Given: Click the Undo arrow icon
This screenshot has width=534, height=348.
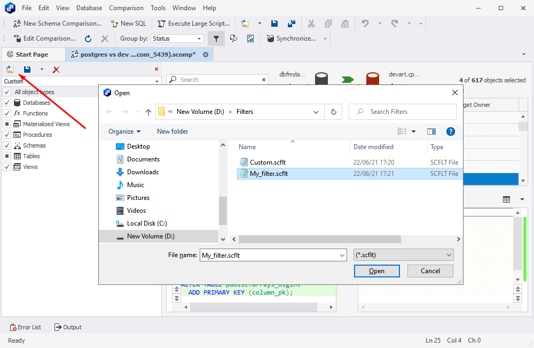Looking at the screenshot, I should 365,24.
